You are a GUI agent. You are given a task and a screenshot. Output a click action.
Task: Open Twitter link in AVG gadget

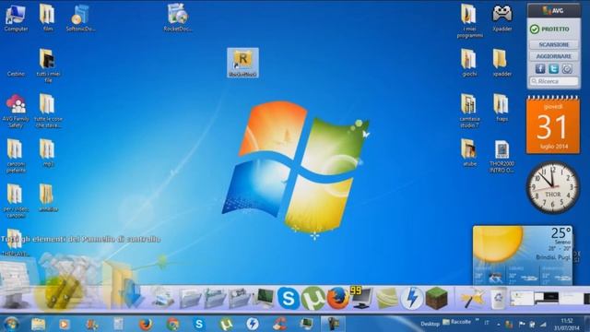(x=553, y=69)
